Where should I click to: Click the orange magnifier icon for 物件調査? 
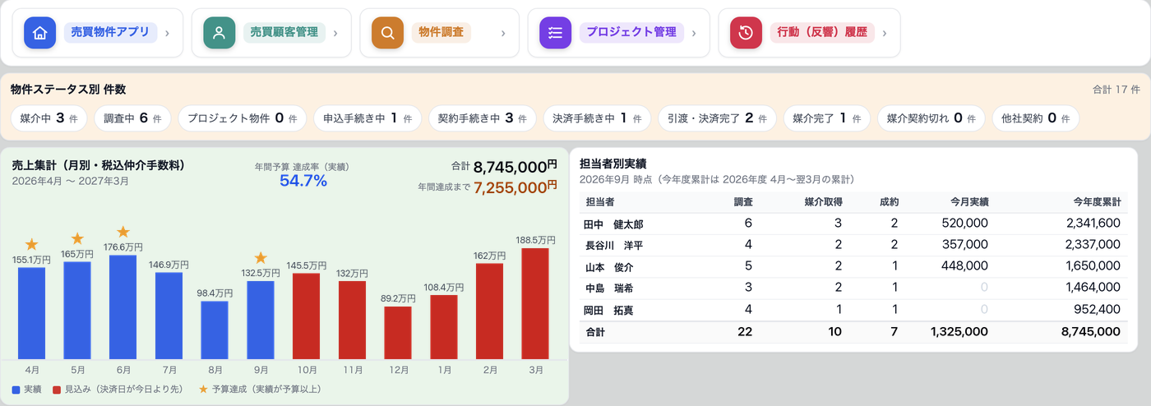click(387, 33)
